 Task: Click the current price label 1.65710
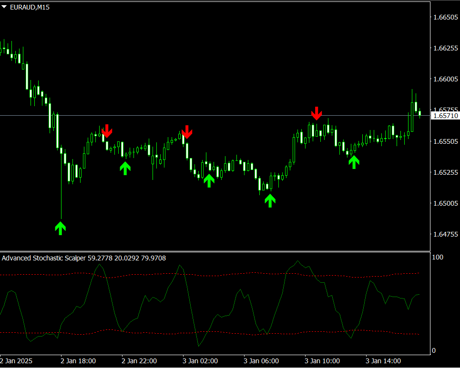click(445, 116)
